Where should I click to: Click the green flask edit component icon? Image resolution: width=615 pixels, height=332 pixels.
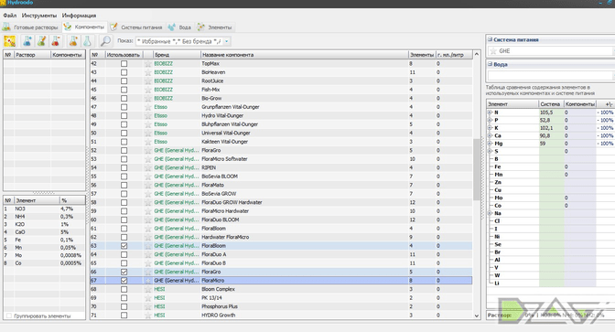click(41, 41)
